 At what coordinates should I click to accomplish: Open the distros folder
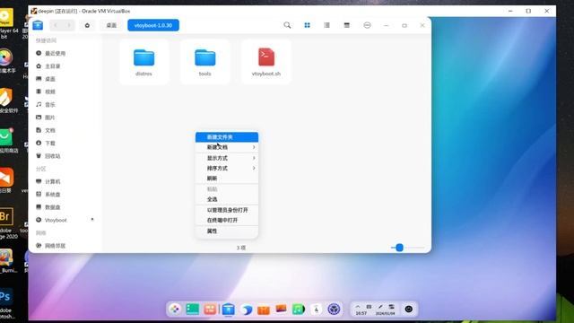tap(143, 62)
